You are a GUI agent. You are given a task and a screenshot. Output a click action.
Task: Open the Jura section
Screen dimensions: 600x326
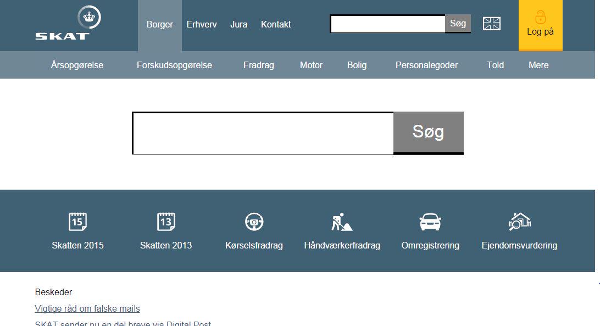pyautogui.click(x=239, y=25)
